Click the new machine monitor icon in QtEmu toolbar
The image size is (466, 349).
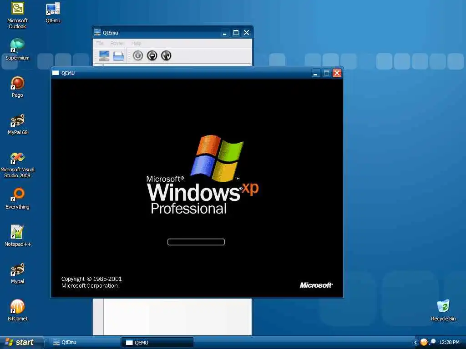(x=104, y=55)
